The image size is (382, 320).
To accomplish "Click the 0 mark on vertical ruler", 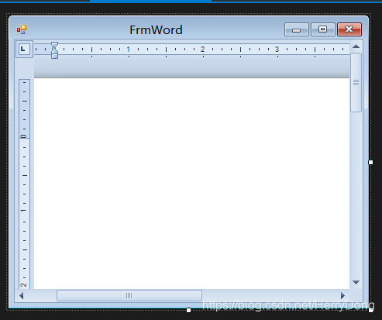I will click(x=23, y=136).
